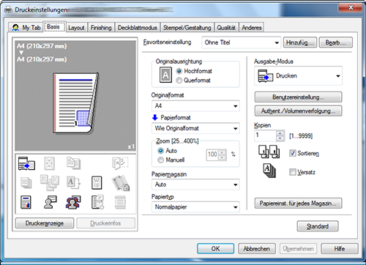Open the Anderes tab
Viewport: 366px width, 265px height.
pyautogui.click(x=252, y=28)
